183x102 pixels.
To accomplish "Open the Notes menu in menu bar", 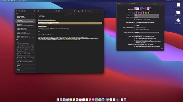I will pyautogui.click(x=5, y=1).
